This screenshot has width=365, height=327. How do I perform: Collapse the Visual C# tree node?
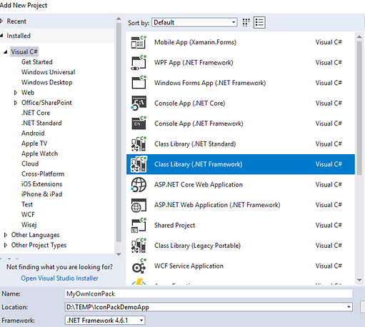pos(6,52)
